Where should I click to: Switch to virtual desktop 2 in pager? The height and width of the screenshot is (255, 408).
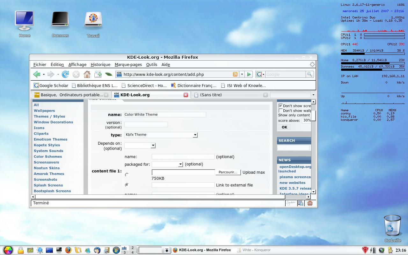pos(133,248)
